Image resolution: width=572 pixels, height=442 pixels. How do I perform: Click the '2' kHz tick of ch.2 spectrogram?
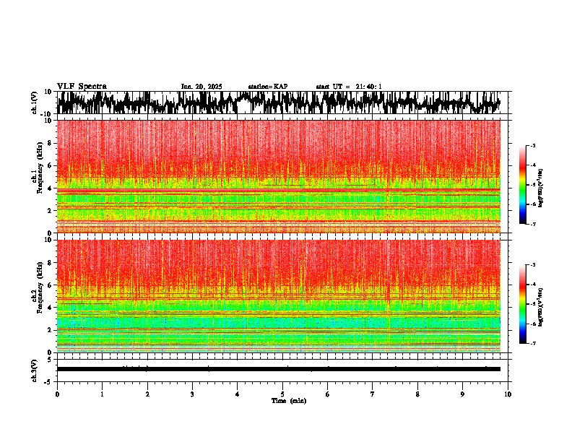coord(51,330)
